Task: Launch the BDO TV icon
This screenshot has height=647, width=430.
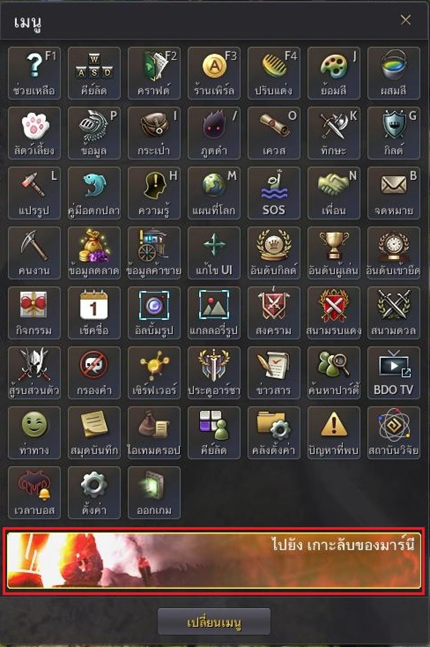Action: coord(394,373)
